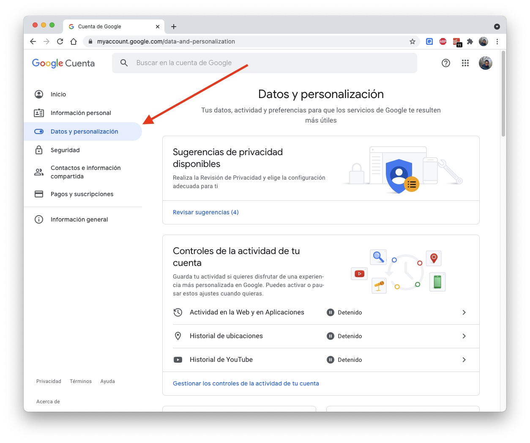Expand Historial de YouTube chevron arrow
Image resolution: width=530 pixels, height=443 pixels.
coord(464,360)
